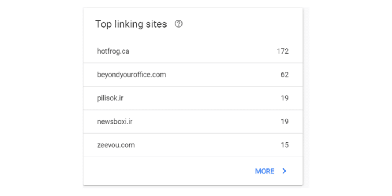Click the 19 count in the newsboxi.ir row
Image resolution: width=392 pixels, height=196 pixels.
tap(284, 122)
